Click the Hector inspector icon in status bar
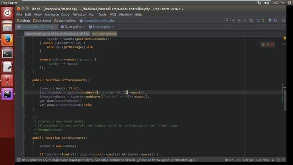Image resolution: width=293 pixels, height=165 pixels. [278, 160]
